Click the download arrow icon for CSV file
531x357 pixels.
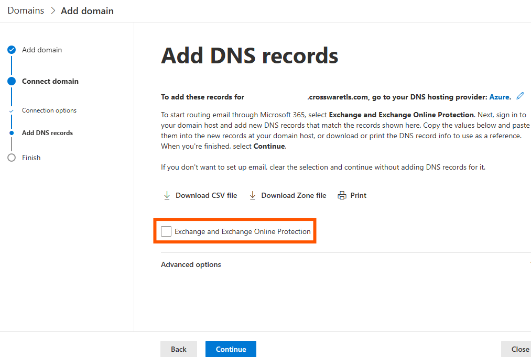pyautogui.click(x=167, y=195)
